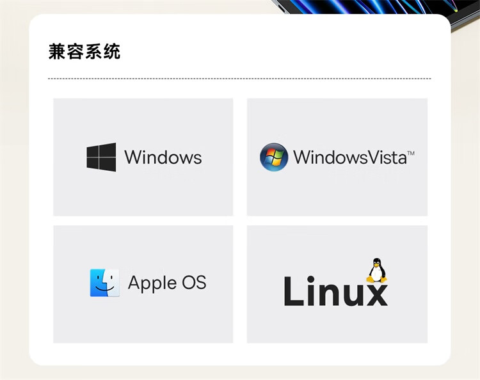480x380 pixels.
Task: Select the WindowsVista text label
Action: 350,157
